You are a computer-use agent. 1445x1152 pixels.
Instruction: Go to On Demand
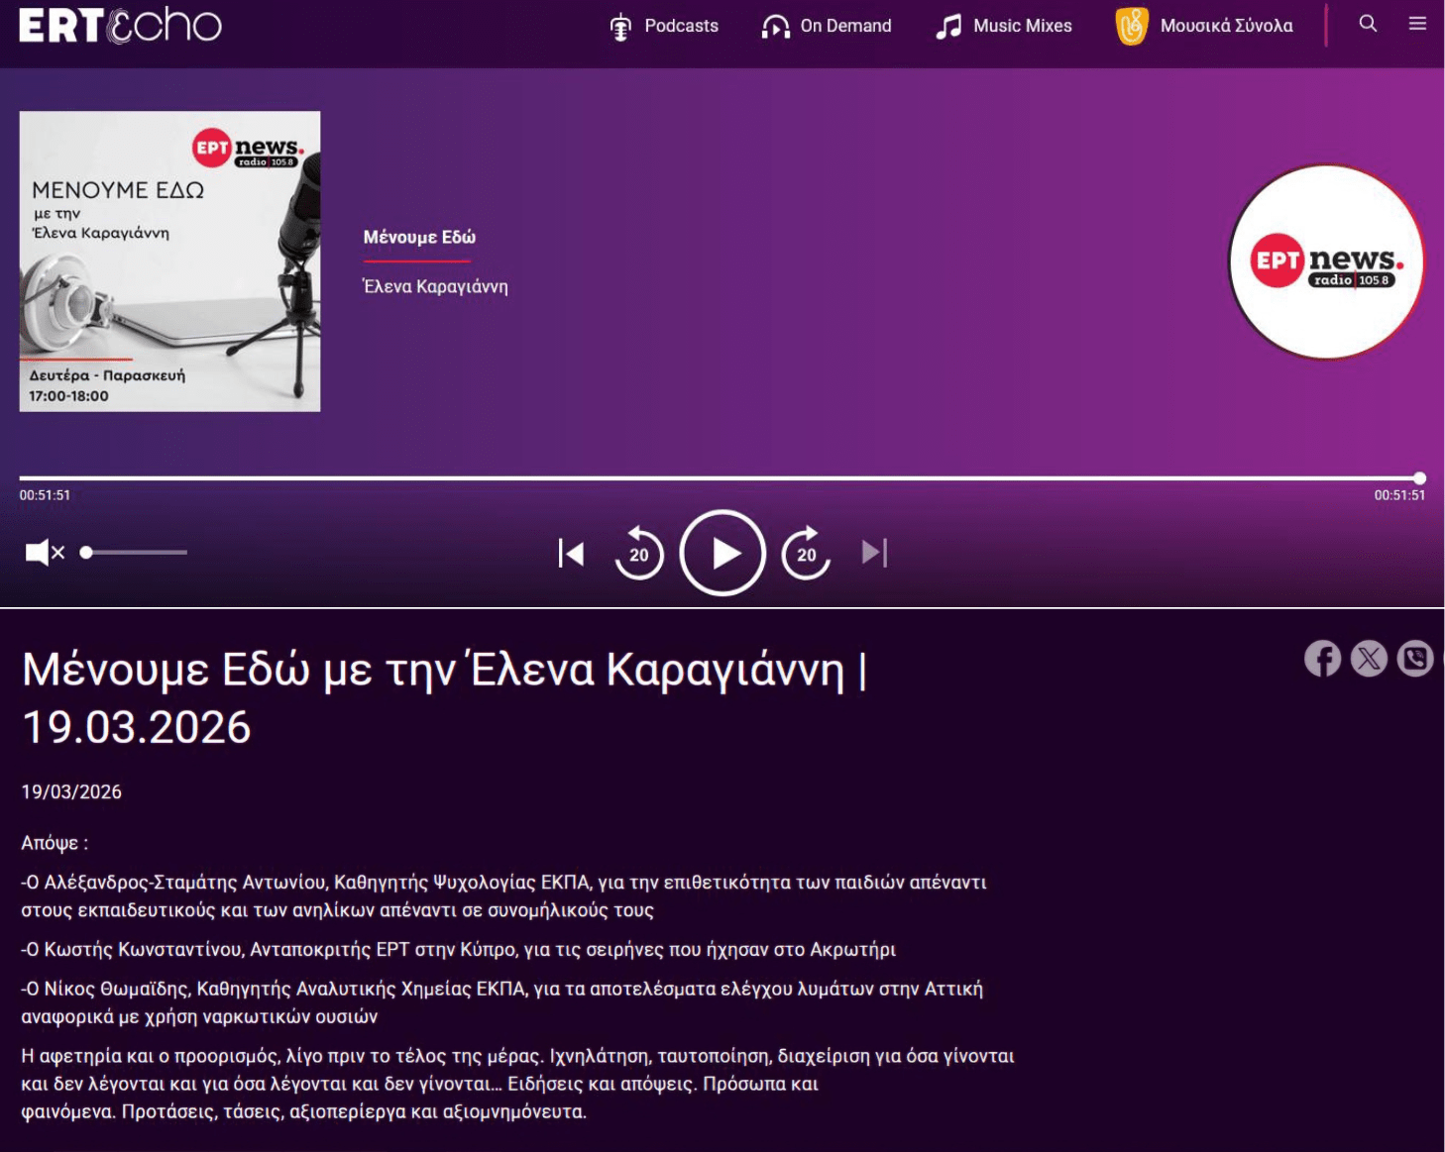point(827,26)
